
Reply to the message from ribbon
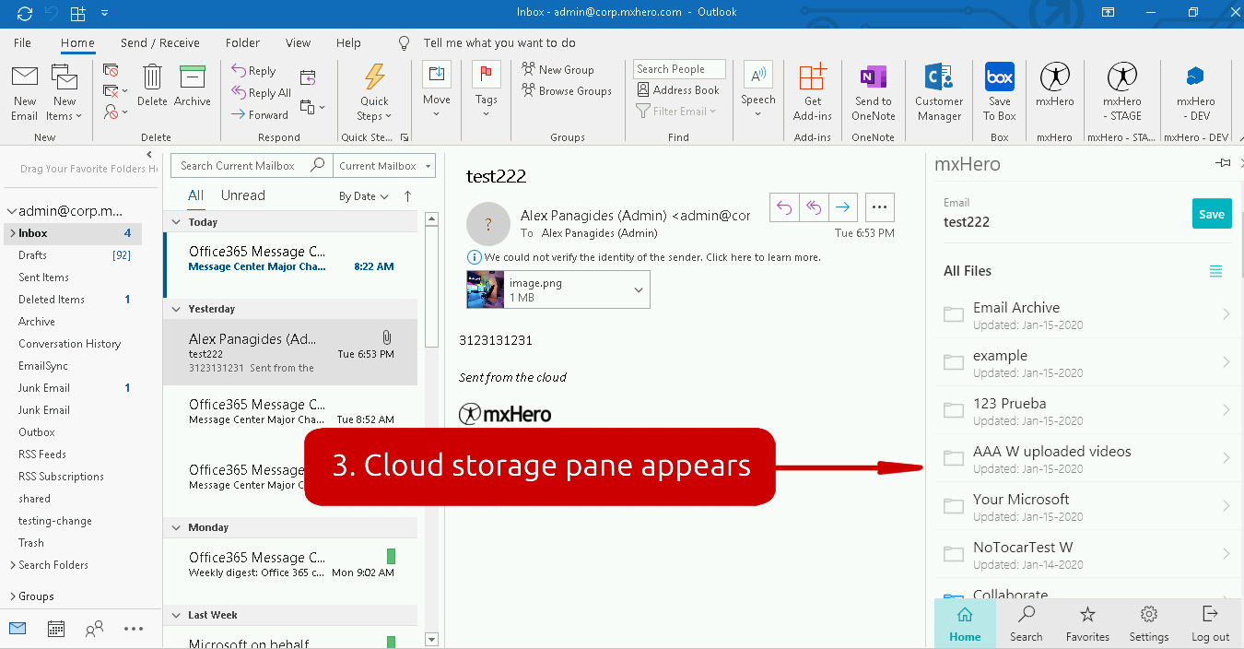click(x=254, y=71)
